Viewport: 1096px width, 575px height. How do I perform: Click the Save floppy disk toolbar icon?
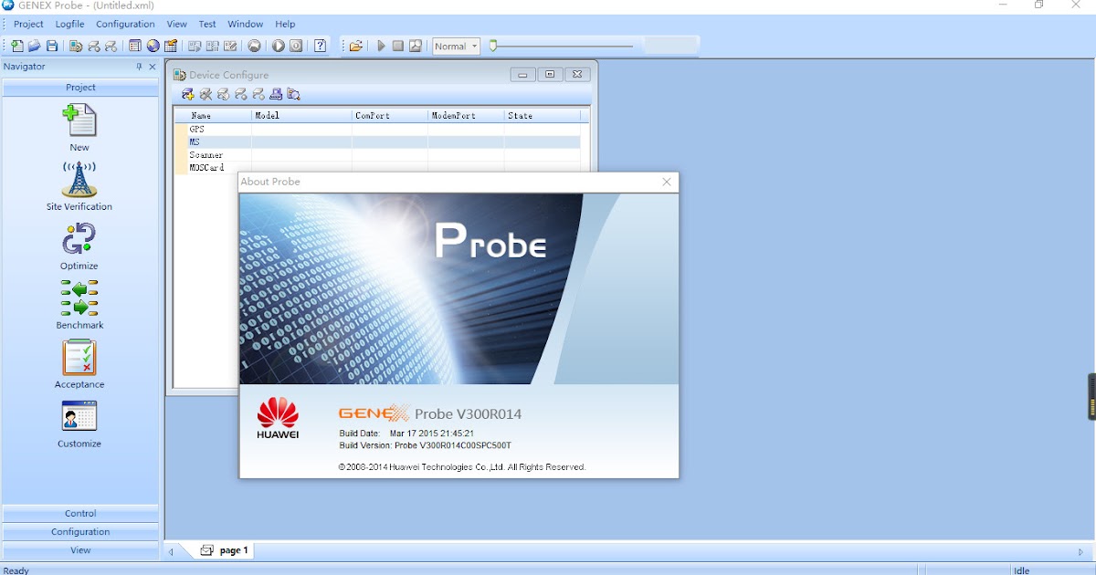(52, 46)
